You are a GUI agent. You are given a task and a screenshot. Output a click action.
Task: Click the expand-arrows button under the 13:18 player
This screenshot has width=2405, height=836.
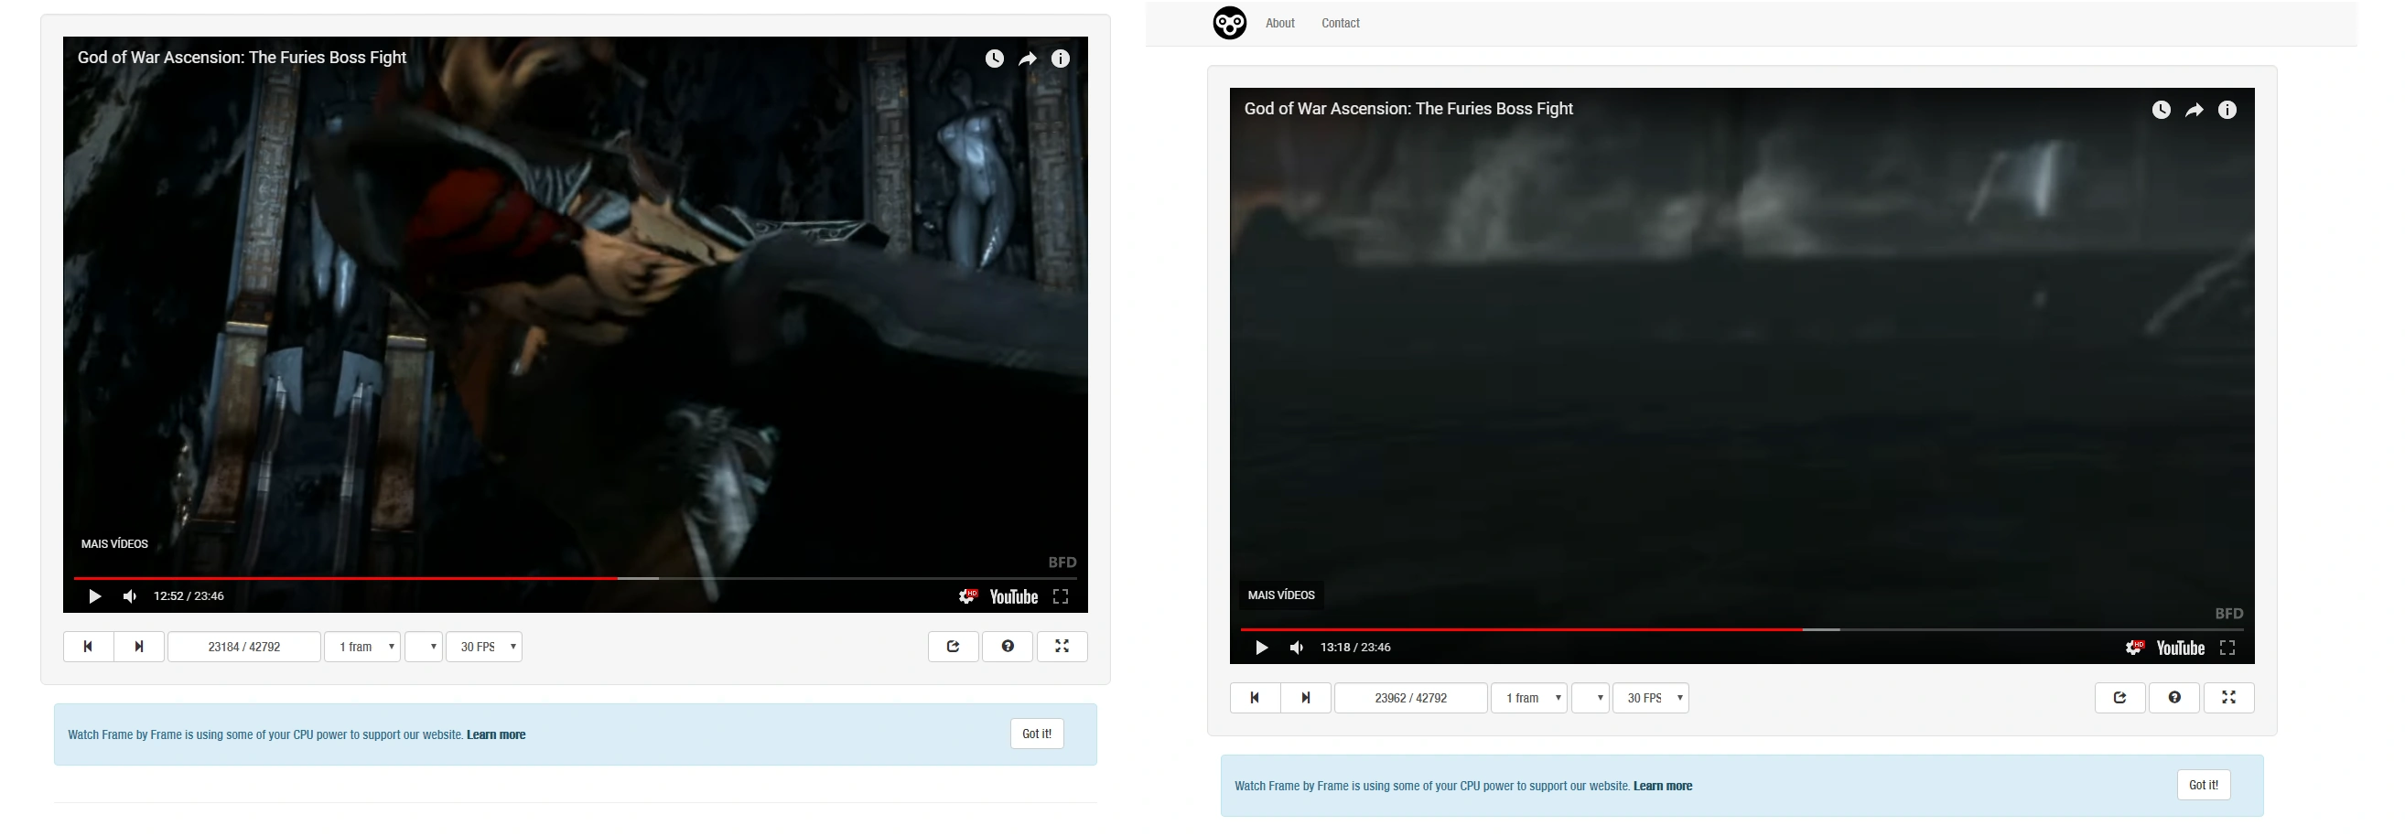pos(2229,698)
